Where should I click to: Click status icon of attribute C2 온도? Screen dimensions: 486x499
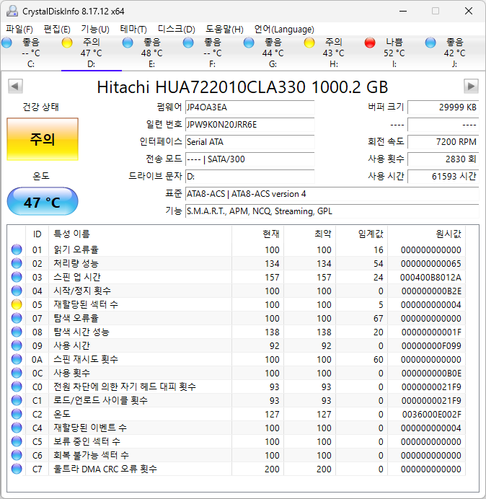tap(17, 414)
